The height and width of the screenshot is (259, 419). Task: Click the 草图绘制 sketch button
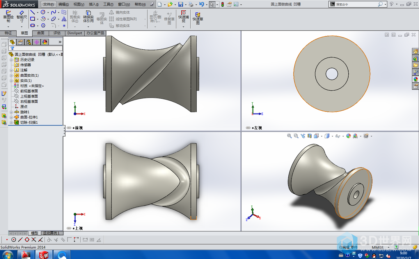point(8,17)
